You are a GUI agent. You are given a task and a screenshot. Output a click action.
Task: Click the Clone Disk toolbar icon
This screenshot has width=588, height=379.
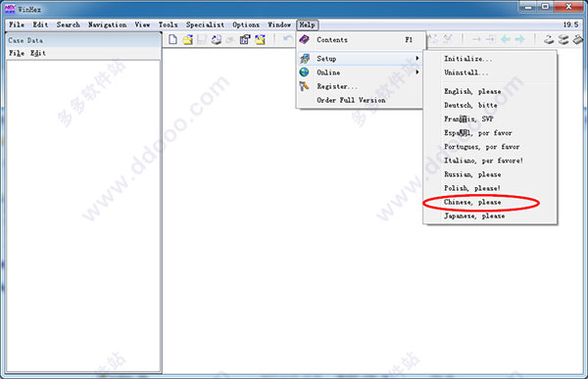pos(563,39)
